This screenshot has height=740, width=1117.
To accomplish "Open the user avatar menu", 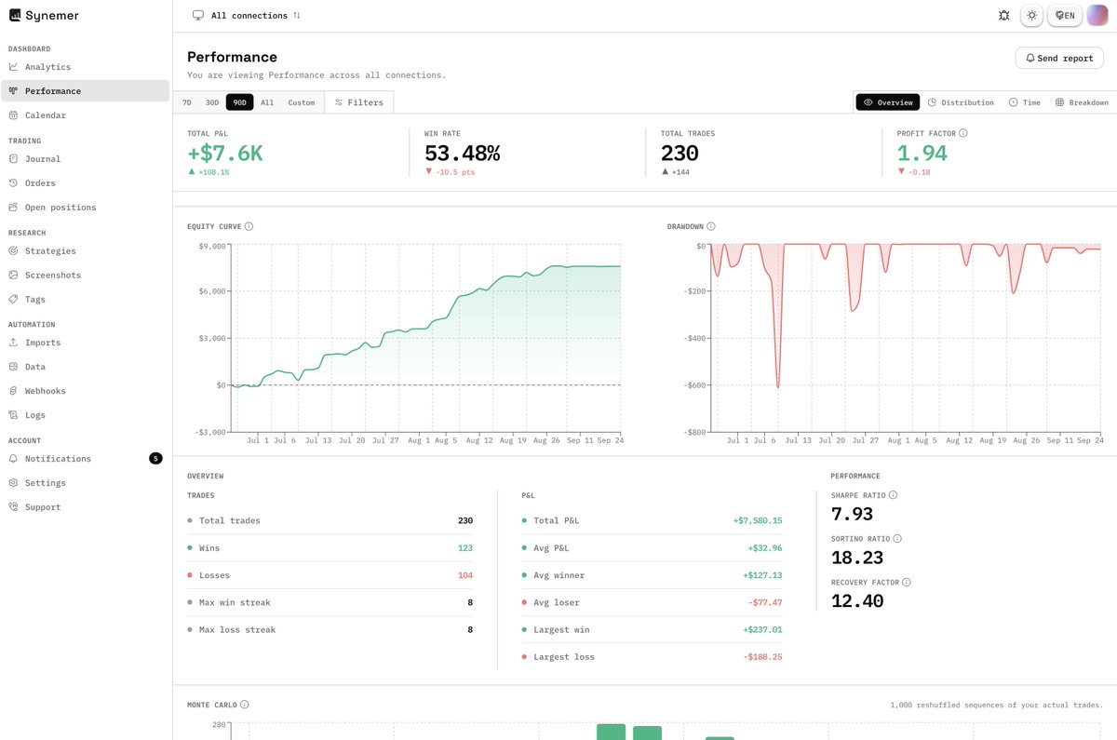I will [1097, 16].
